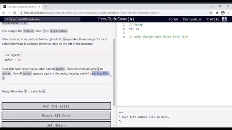Click the Search 6,000+ tutorials field
Viewport: 232px width, 130px height.
(x=42, y=19)
